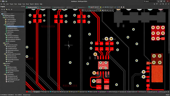Click the yellow folder icon in Projects toolbar

pyautogui.click(x=6, y=10)
